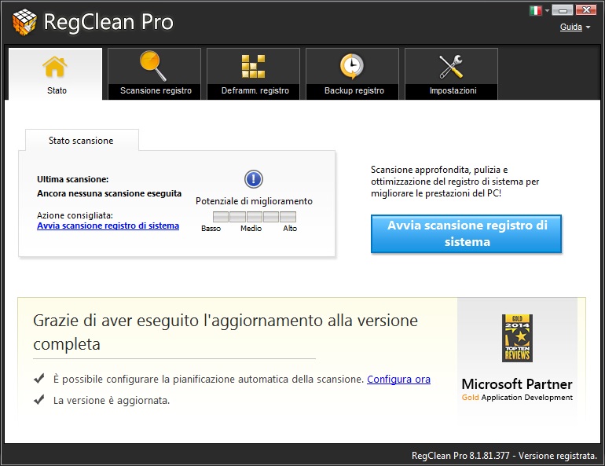Click the Impostazioni tools icon
Viewport: 605px width, 466px height.
pos(451,66)
